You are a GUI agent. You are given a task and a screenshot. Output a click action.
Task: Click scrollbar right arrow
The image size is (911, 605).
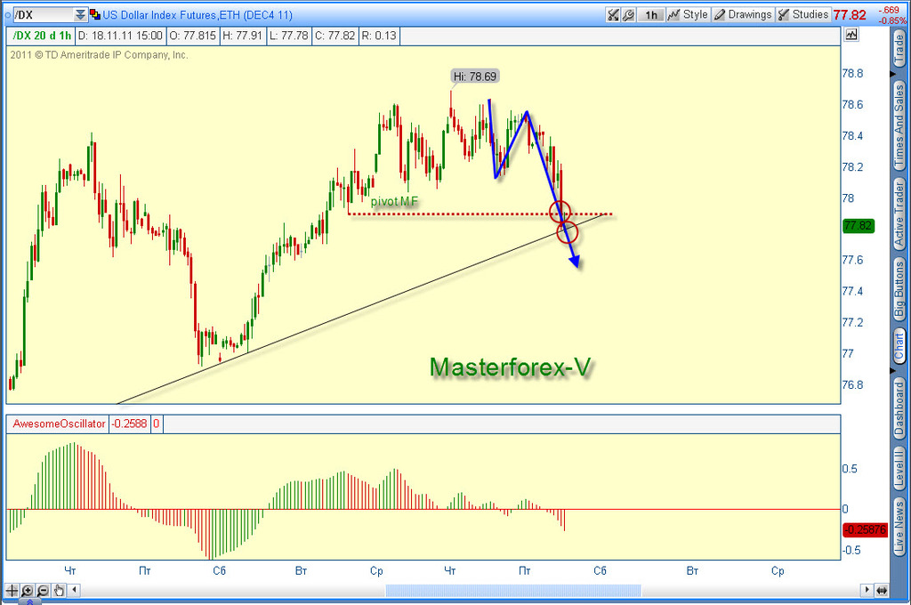(867, 591)
